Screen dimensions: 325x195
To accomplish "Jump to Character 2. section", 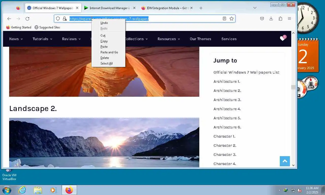I will pyautogui.click(x=225, y=145).
